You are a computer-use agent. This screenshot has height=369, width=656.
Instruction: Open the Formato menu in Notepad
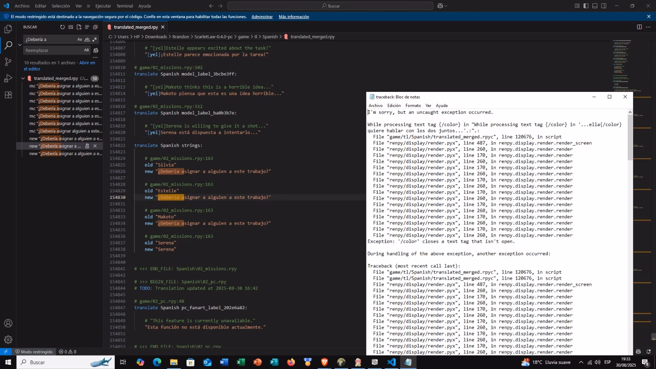pos(413,106)
